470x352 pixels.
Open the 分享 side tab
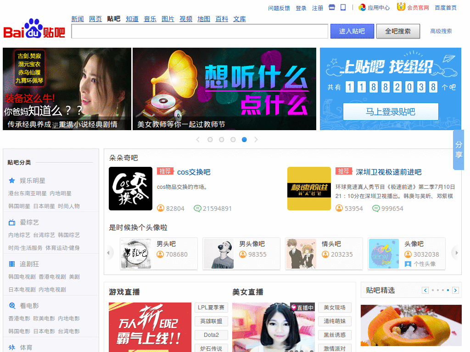point(459,150)
